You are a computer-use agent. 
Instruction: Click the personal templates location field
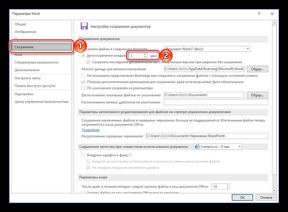click(x=216, y=102)
